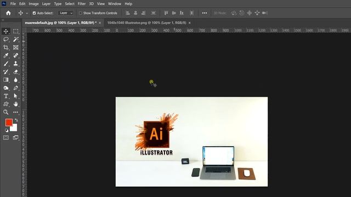Align vertical centers in options bar
351x197 pixels.
point(174,13)
